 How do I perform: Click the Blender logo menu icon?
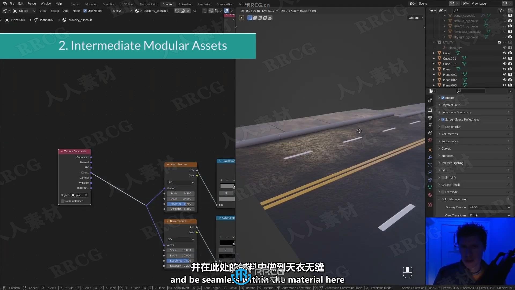[5, 3]
